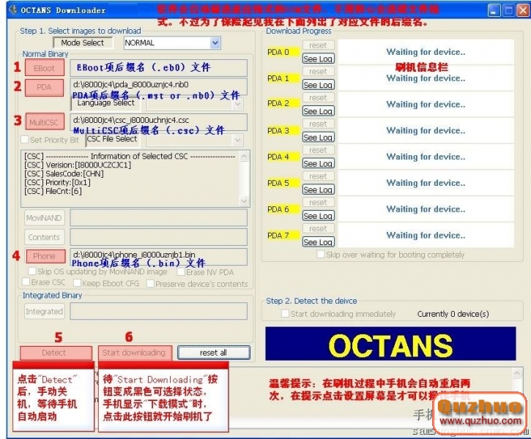Click reset button for PDA 7
Screen dimensions: 531x439
coord(318,228)
